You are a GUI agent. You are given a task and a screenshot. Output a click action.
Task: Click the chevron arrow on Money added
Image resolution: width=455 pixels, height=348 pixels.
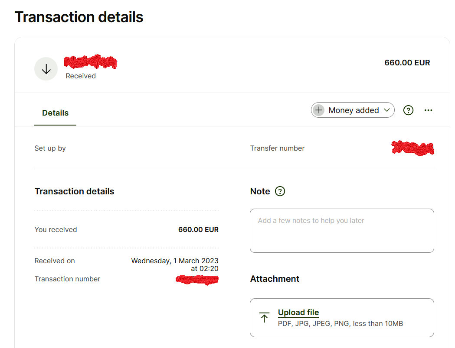click(x=387, y=110)
